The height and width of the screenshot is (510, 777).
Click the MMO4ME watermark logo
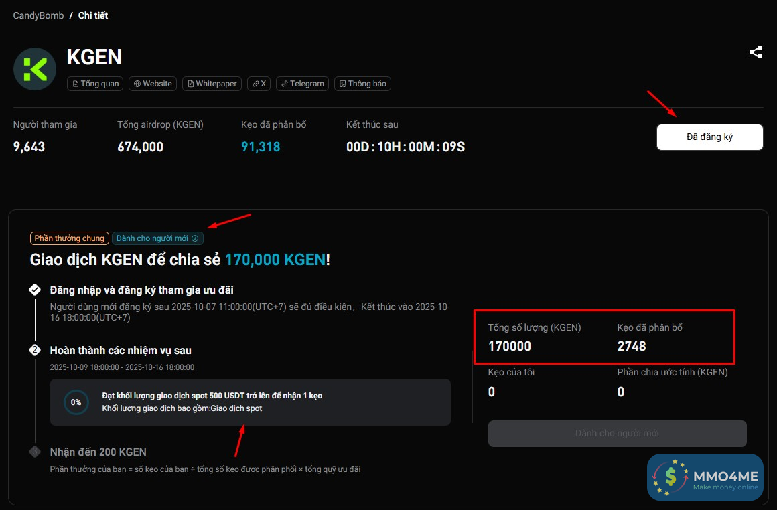(705, 478)
